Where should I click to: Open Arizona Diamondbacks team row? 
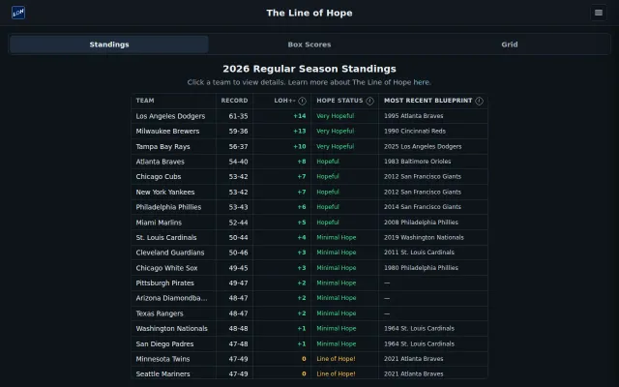(x=309, y=298)
